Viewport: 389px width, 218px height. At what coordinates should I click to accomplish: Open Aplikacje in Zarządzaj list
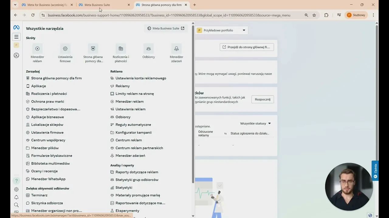36,86
